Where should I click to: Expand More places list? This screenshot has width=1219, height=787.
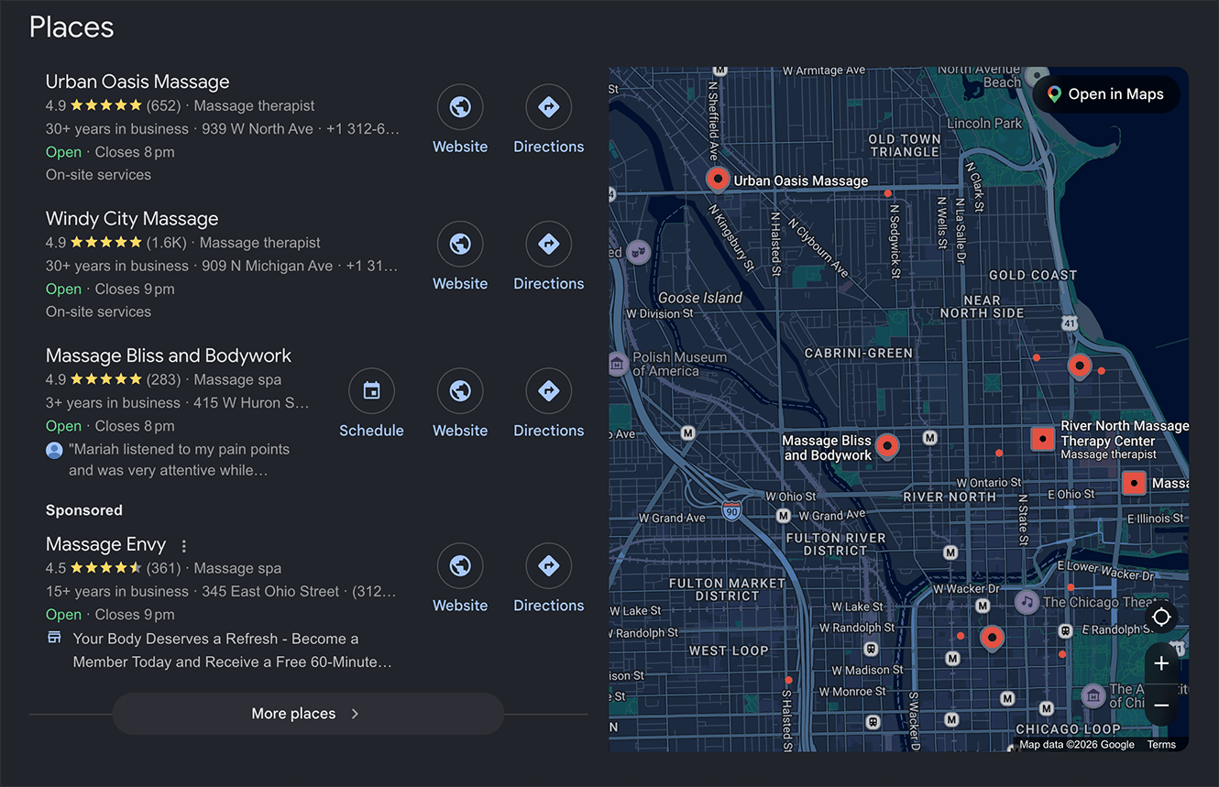point(308,714)
